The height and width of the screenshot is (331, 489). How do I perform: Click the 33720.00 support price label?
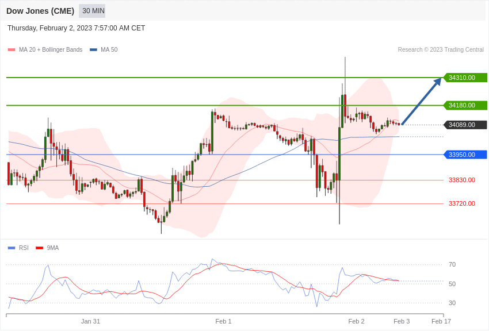click(462, 203)
